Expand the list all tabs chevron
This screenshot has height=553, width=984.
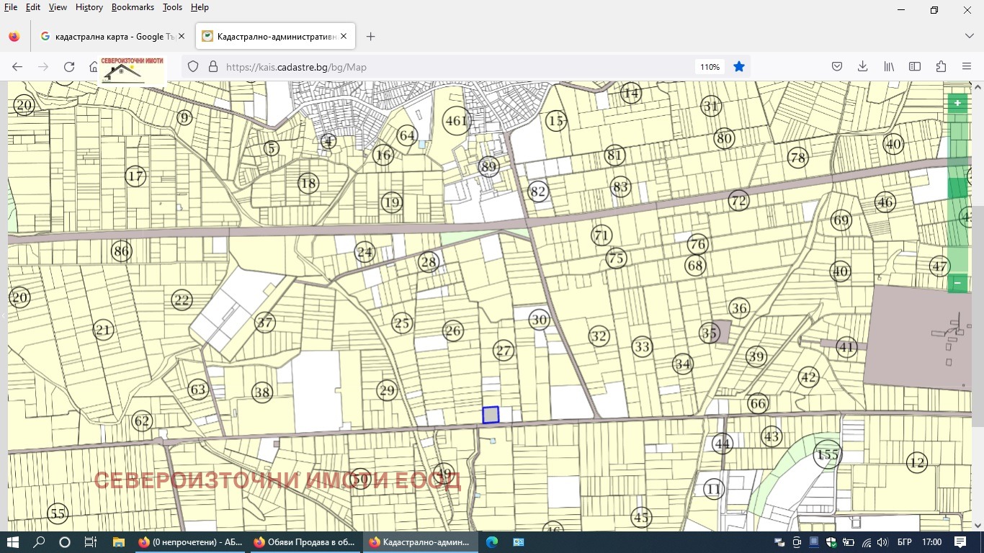pyautogui.click(x=969, y=36)
